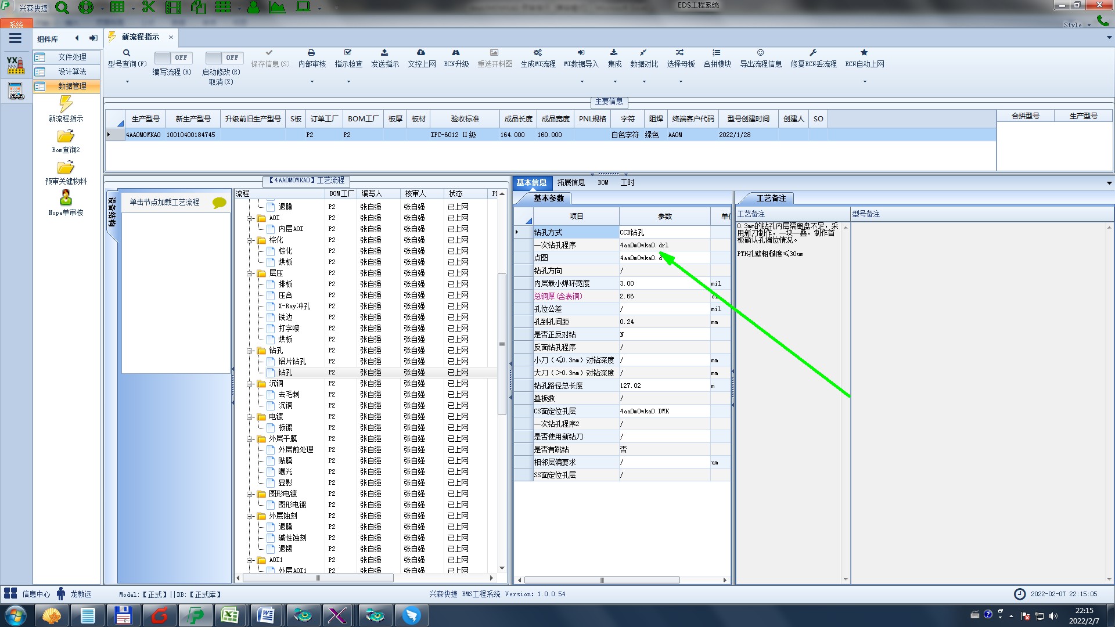The image size is (1115, 627).
Task: Click the green film strip icon
Action: 173,8
